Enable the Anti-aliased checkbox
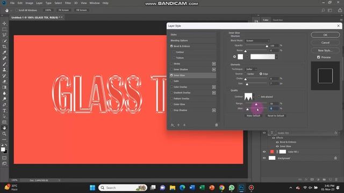This screenshot has height=193, width=344. tap(259, 96)
